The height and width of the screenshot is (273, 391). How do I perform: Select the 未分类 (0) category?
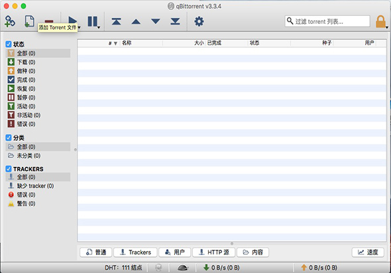[38, 155]
